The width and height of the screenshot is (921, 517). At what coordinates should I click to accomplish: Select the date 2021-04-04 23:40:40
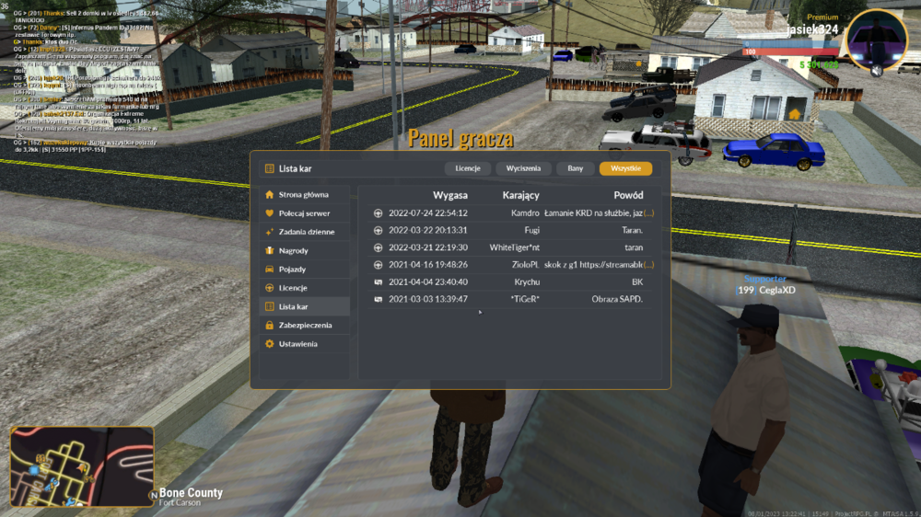[428, 281]
